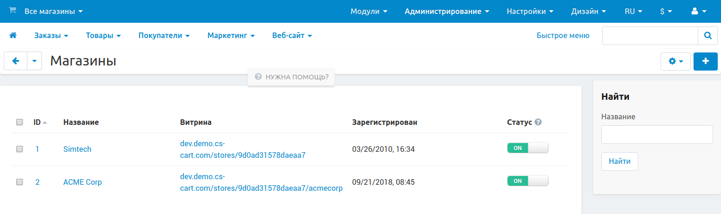Toggle Simtech store status switch

click(528, 148)
